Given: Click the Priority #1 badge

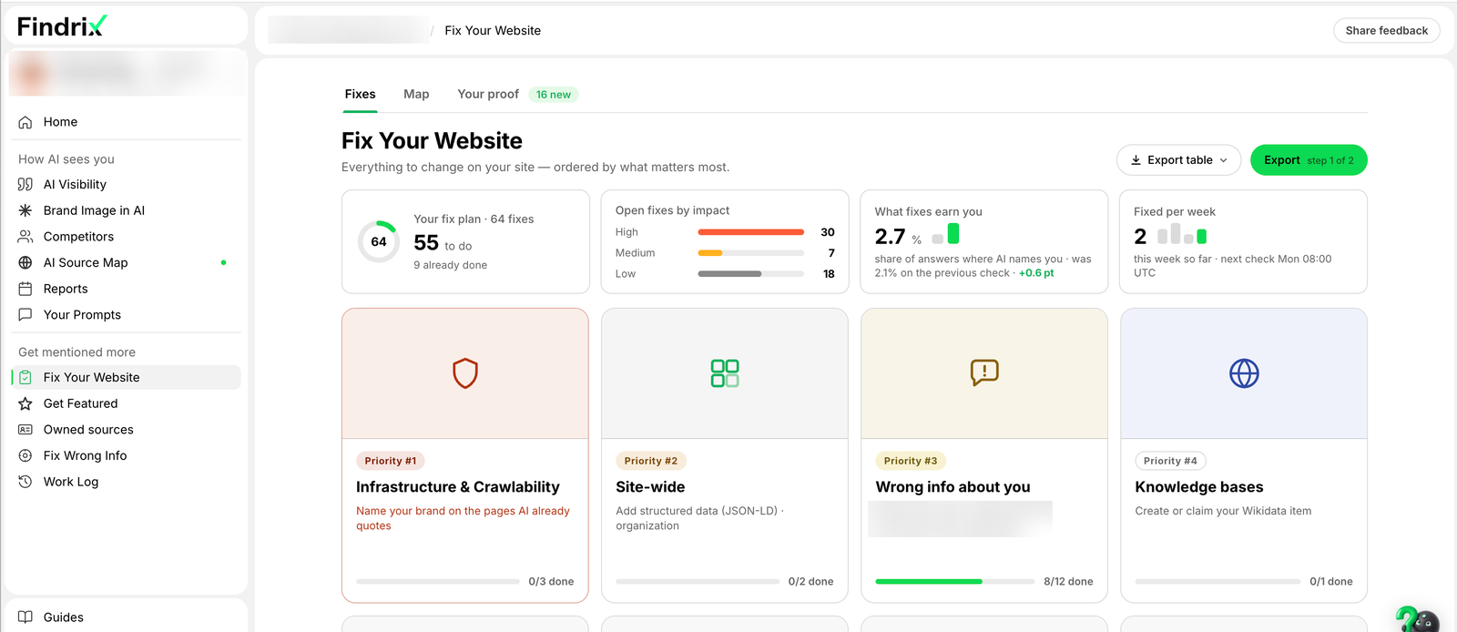Looking at the screenshot, I should [x=390, y=461].
